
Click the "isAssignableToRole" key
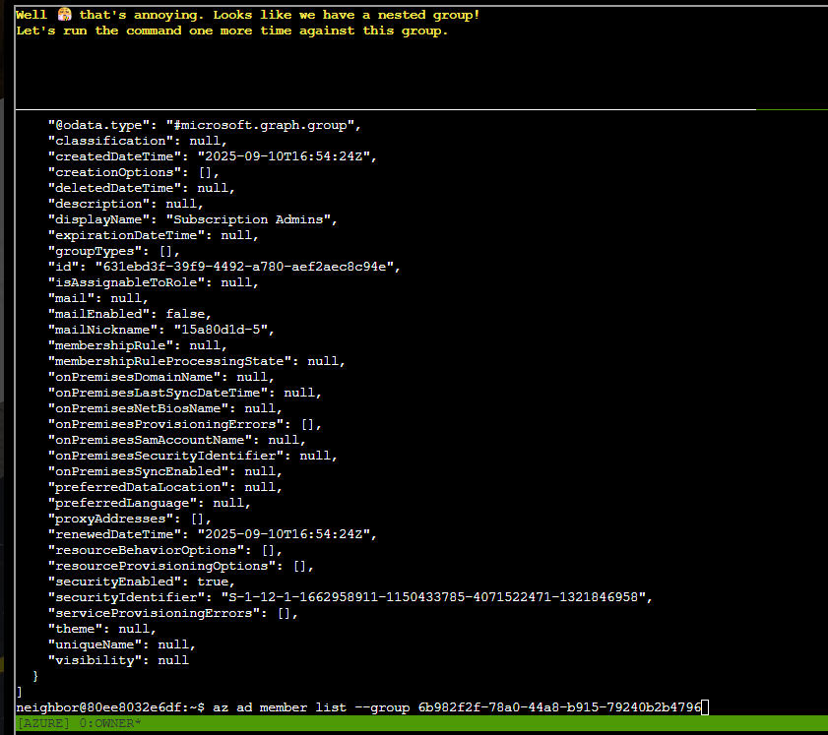126,282
